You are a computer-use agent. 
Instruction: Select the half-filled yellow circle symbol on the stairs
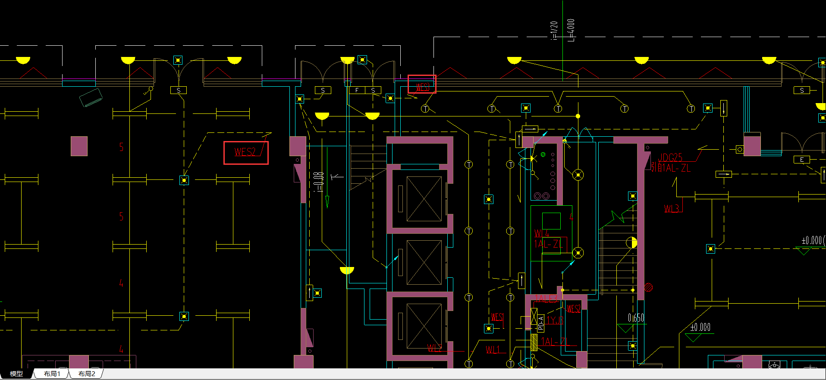click(x=631, y=242)
